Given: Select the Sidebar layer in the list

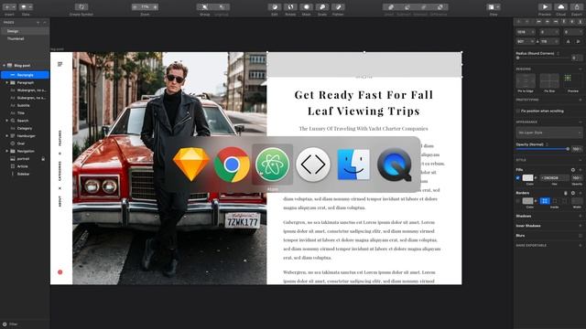Looking at the screenshot, I should (x=25, y=174).
